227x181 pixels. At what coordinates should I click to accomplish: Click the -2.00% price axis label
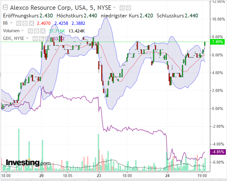[218, 127]
